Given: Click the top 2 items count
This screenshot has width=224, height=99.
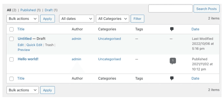Looking at the screenshot, I should tap(214, 18).
